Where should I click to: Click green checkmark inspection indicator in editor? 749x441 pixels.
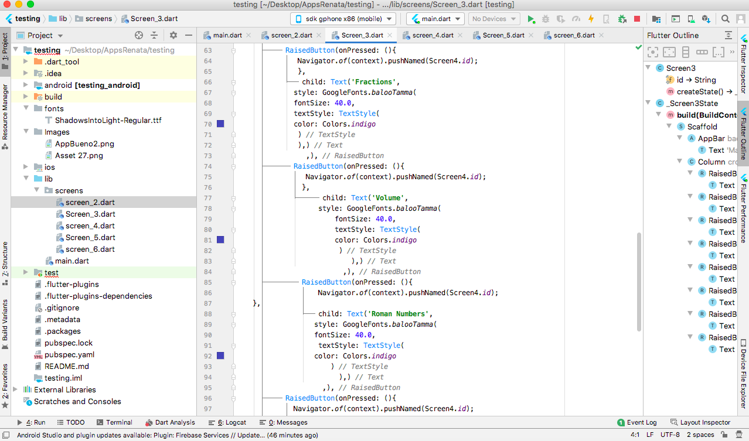(638, 47)
